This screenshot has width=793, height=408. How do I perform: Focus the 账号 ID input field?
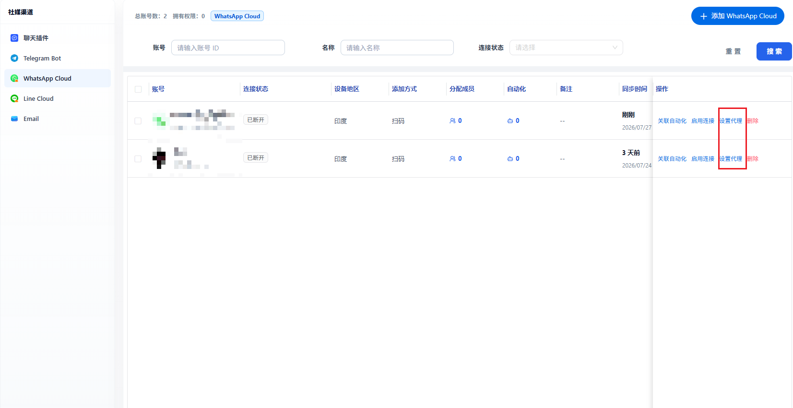(x=228, y=48)
